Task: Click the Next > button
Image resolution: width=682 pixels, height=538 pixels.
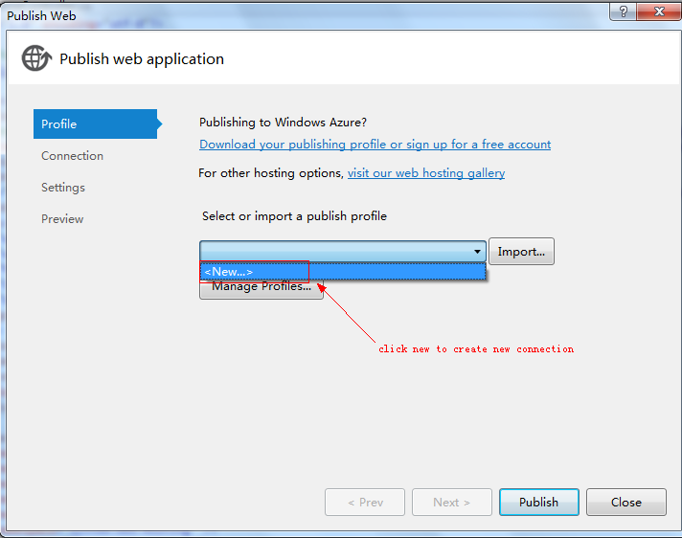Action: click(x=451, y=503)
